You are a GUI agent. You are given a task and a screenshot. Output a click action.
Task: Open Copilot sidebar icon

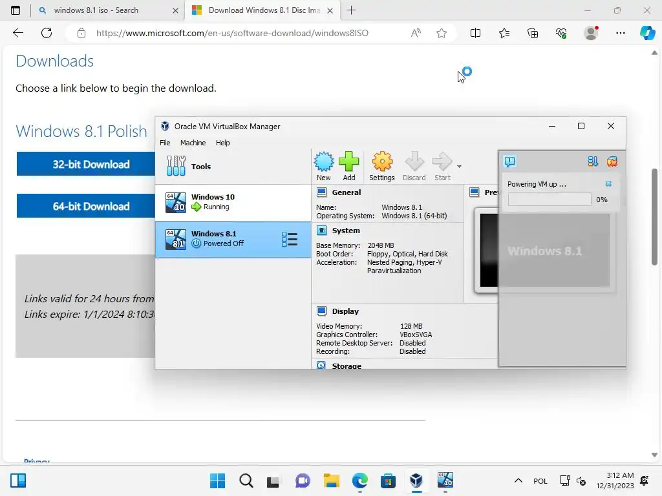pos(647,33)
